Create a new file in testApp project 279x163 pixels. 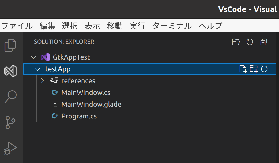point(243,69)
